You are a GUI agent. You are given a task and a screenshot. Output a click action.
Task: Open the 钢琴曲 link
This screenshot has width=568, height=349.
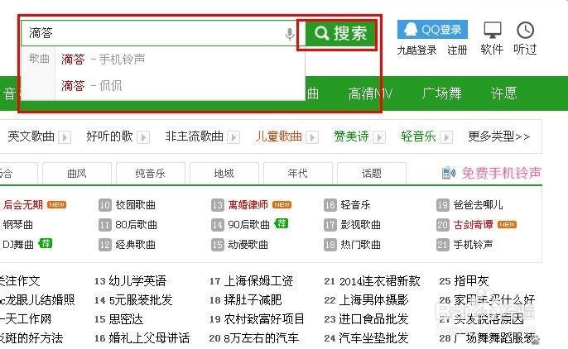point(17,225)
